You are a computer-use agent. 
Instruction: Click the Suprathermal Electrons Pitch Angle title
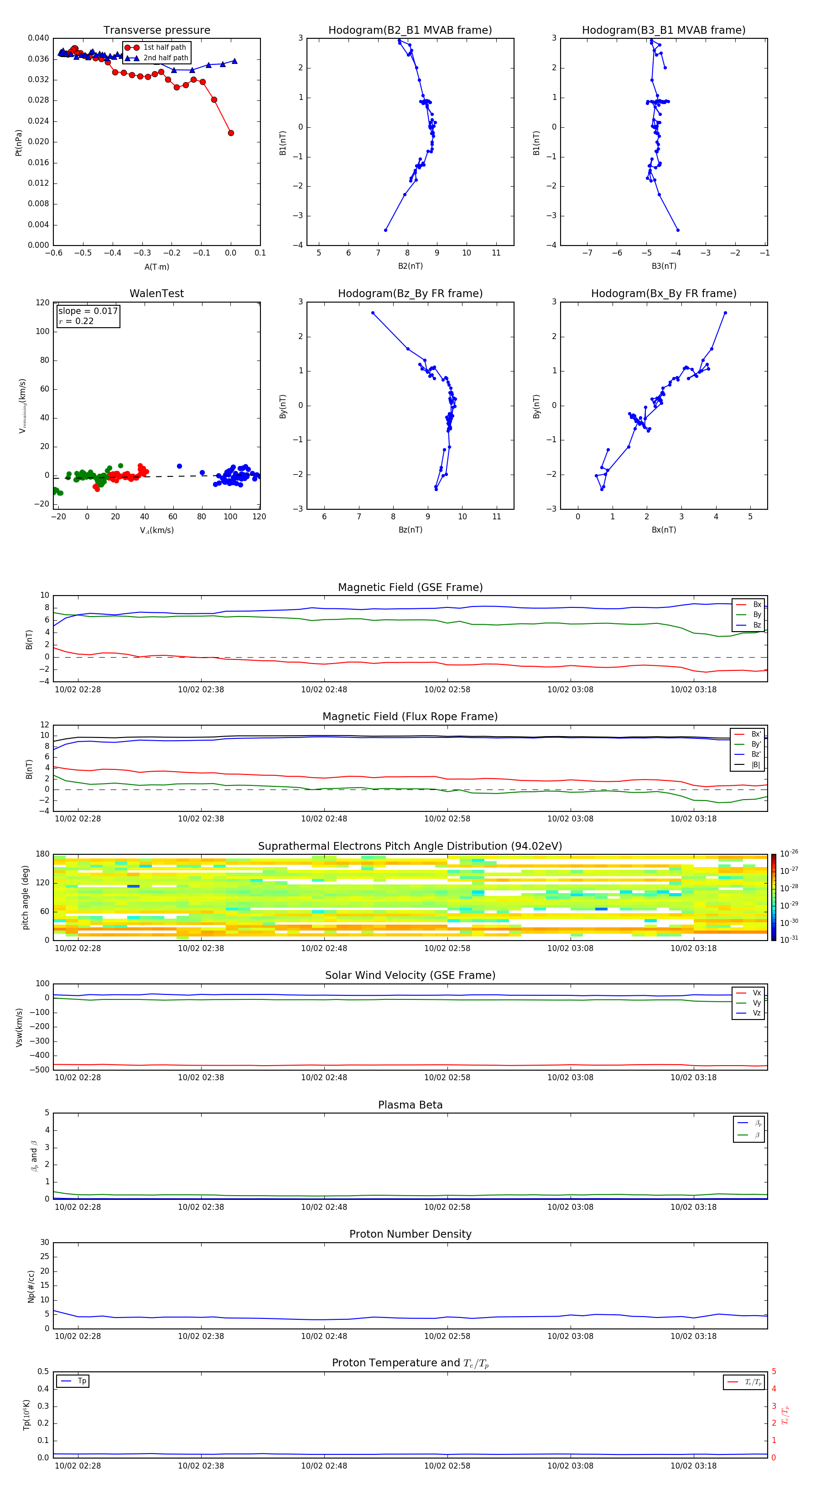410,846
